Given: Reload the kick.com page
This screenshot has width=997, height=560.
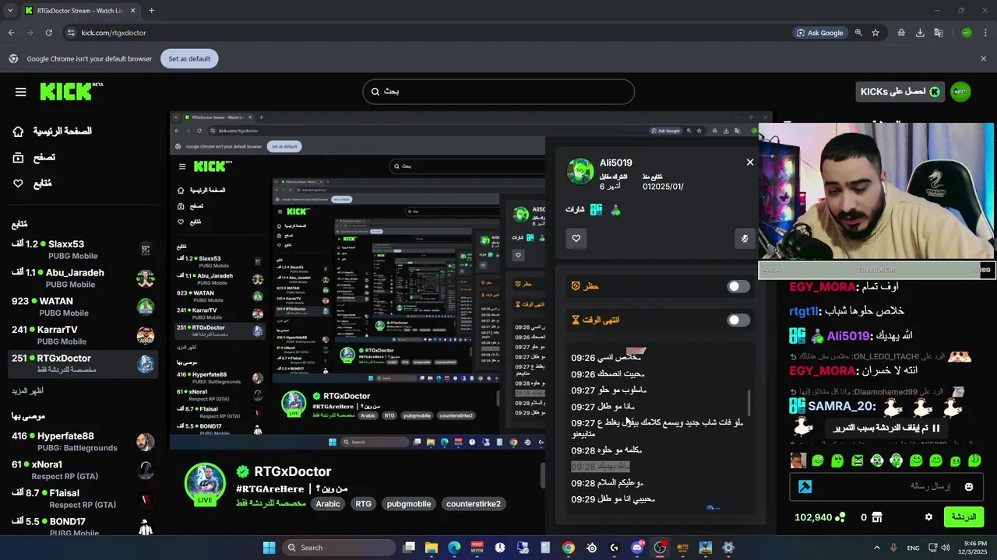Looking at the screenshot, I should pos(48,33).
